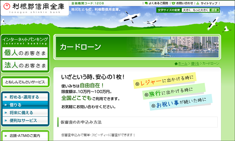Click 仮審査申込みで簡単・スピーディー text

click(x=98, y=135)
